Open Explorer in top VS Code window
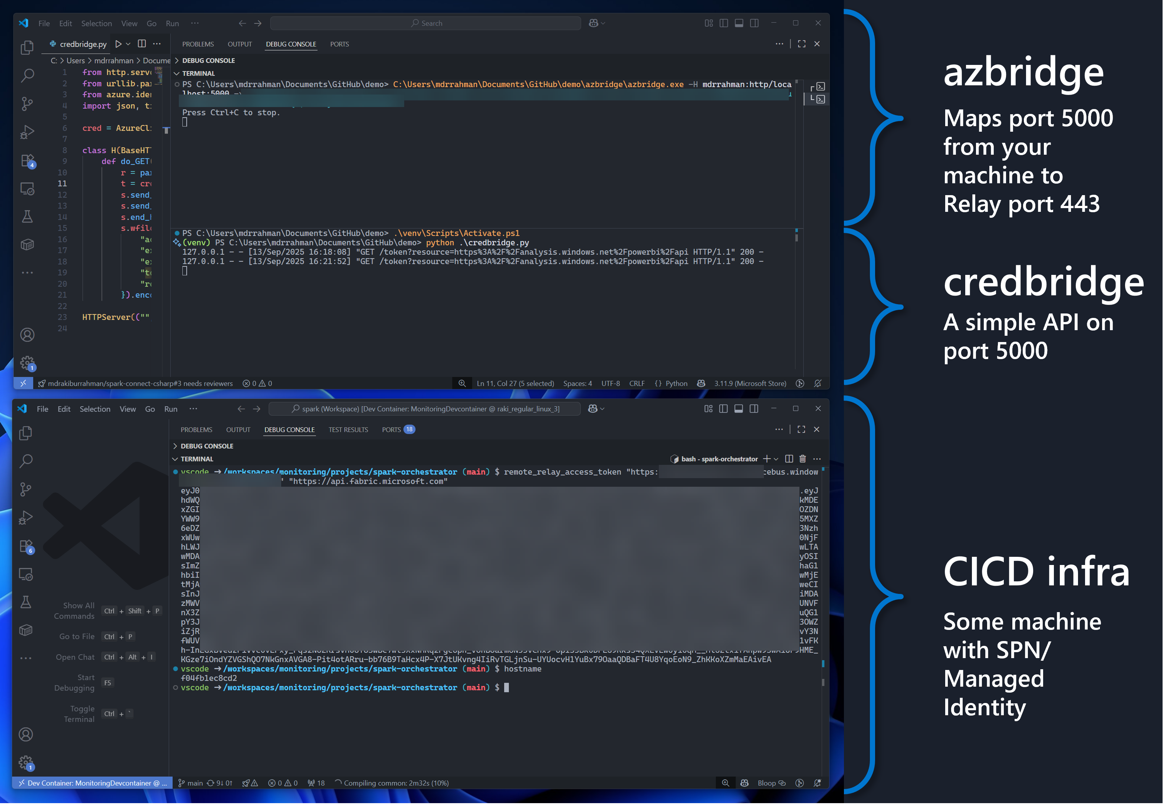The width and height of the screenshot is (1170, 805). click(27, 48)
